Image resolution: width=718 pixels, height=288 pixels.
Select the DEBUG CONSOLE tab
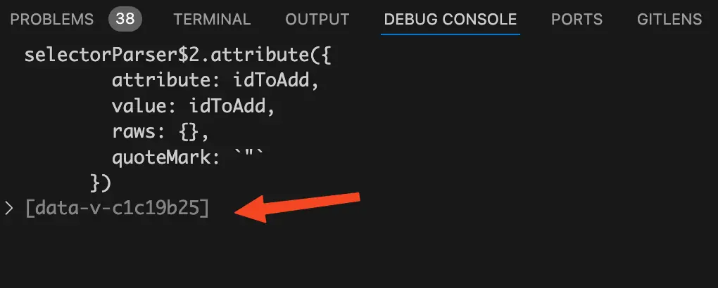pyautogui.click(x=451, y=20)
